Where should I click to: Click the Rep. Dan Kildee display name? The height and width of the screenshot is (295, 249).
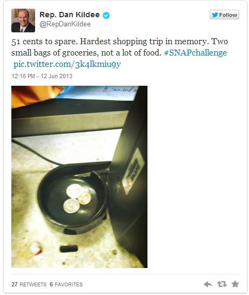[x=70, y=15]
